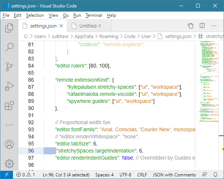Click the settings.json breadcrumb segment
224x179 pixels.
(x=175, y=37)
